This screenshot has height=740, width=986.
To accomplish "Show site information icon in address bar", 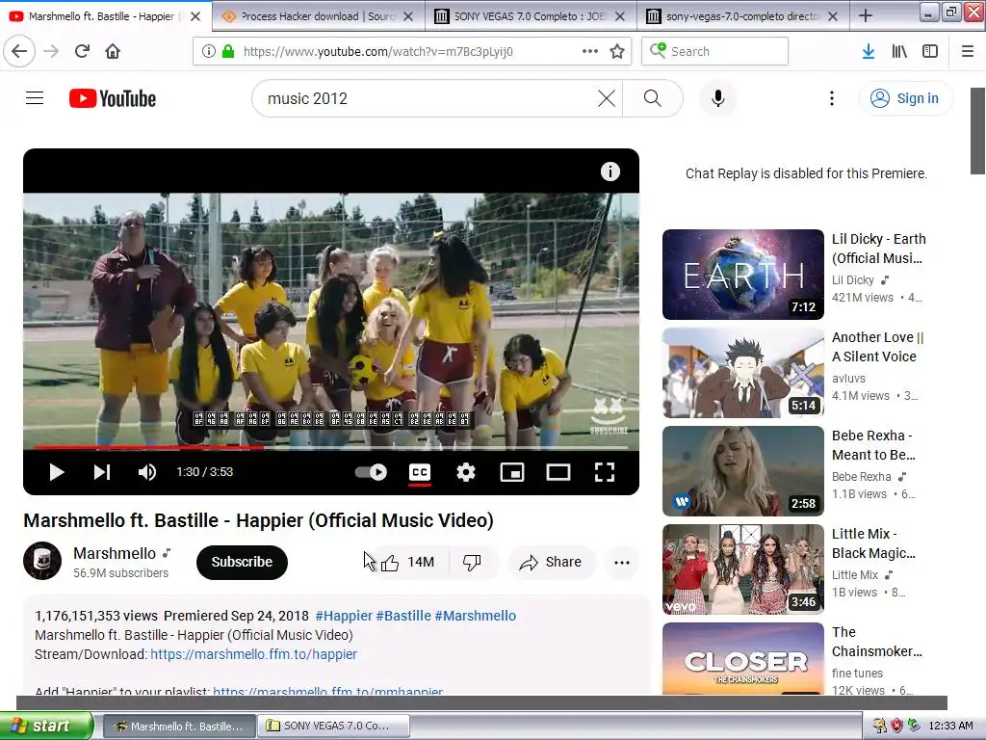I will point(208,51).
